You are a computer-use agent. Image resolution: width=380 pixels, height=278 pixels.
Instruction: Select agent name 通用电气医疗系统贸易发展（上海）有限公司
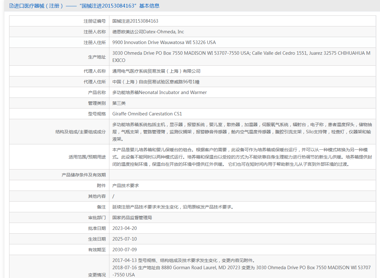tap(156, 71)
